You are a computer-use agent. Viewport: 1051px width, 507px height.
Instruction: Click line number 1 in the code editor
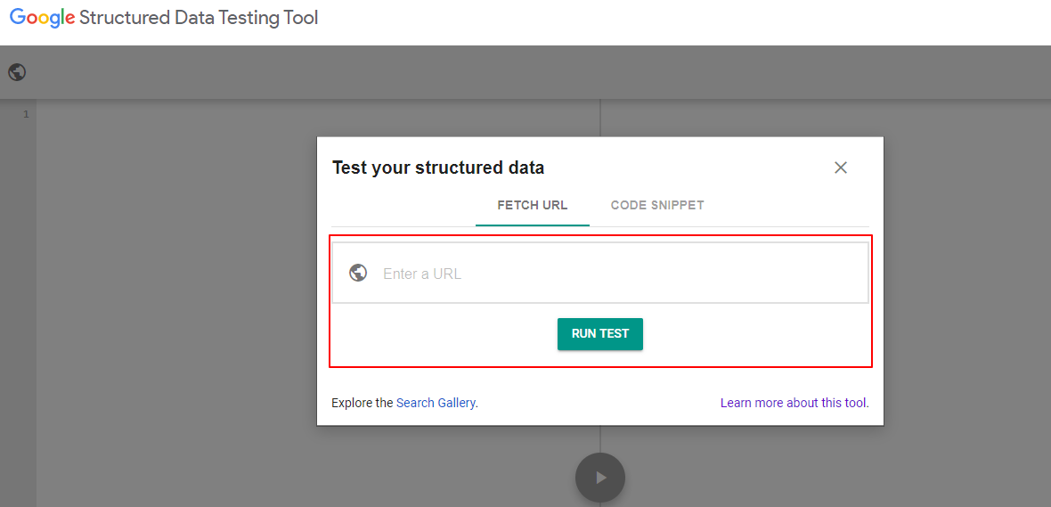pyautogui.click(x=26, y=114)
